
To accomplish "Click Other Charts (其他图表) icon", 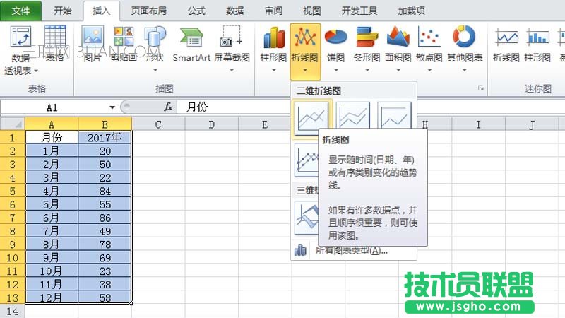I will (x=464, y=37).
